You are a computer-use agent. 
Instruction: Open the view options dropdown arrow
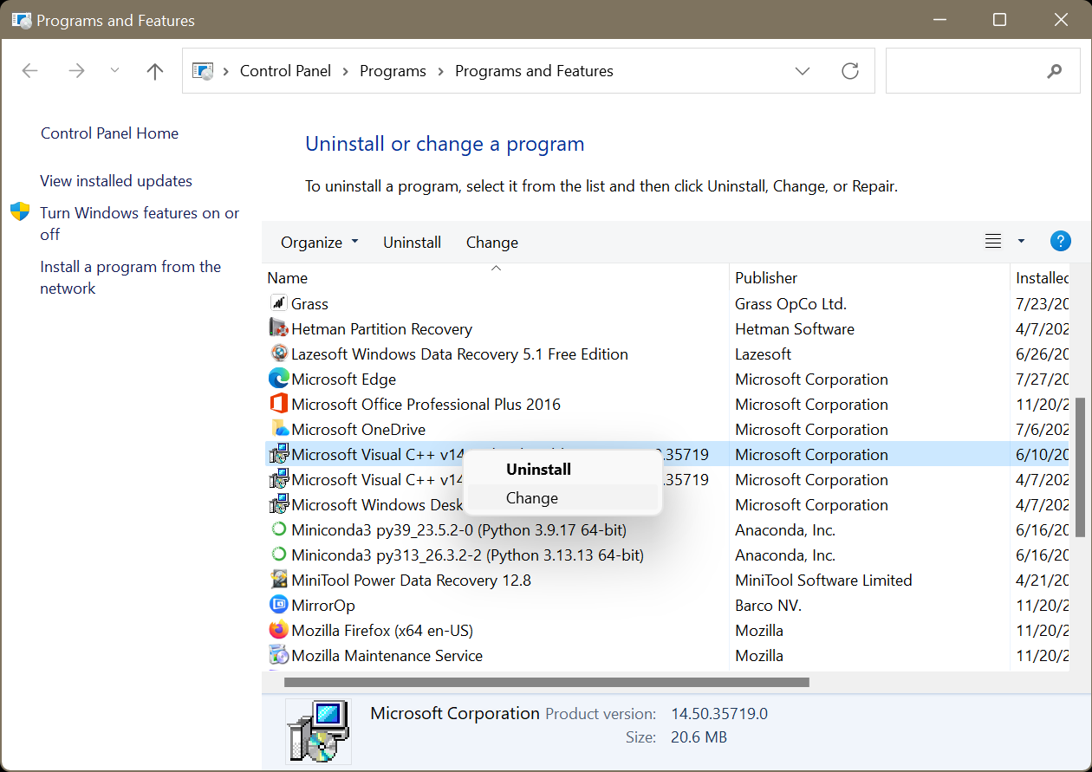(x=1021, y=242)
